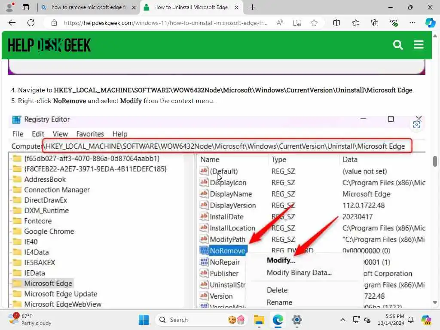Viewport: 440px width, 330px height.
Task: Open the HelpDeskGeek hamburger menu
Action: [419, 45]
